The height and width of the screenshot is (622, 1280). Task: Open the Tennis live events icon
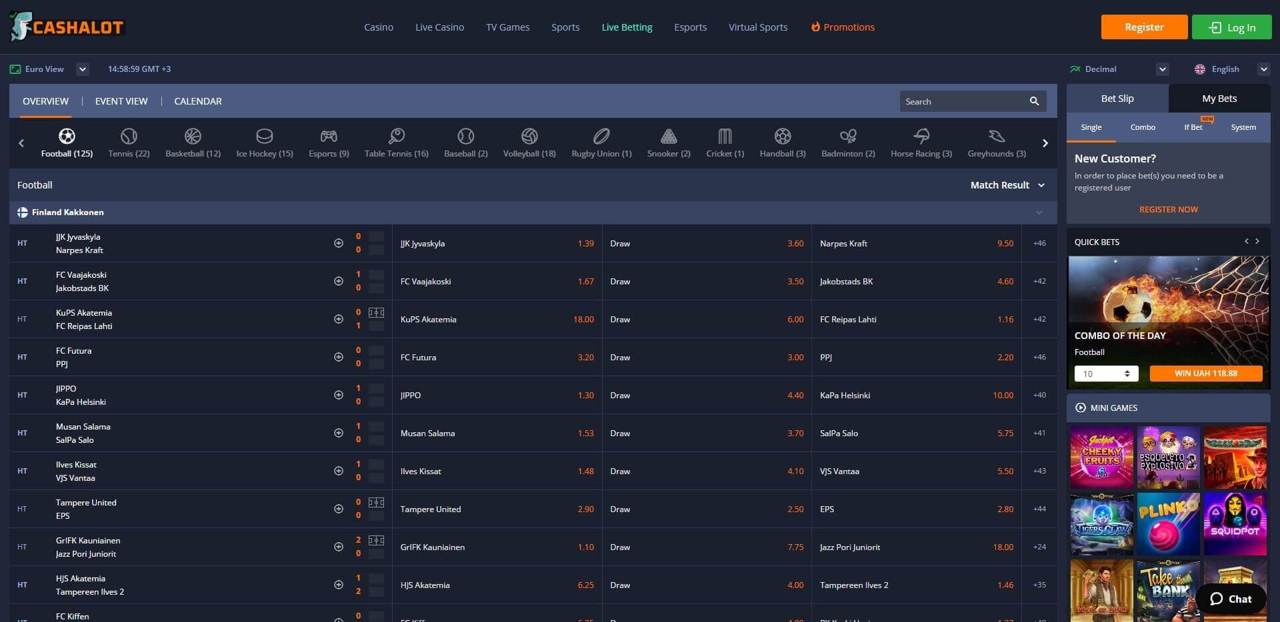pyautogui.click(x=128, y=136)
